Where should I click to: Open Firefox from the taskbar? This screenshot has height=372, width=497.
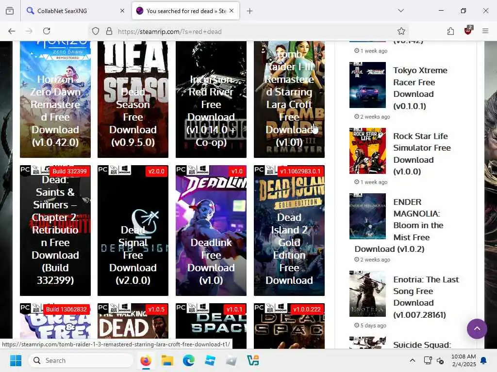(x=146, y=360)
